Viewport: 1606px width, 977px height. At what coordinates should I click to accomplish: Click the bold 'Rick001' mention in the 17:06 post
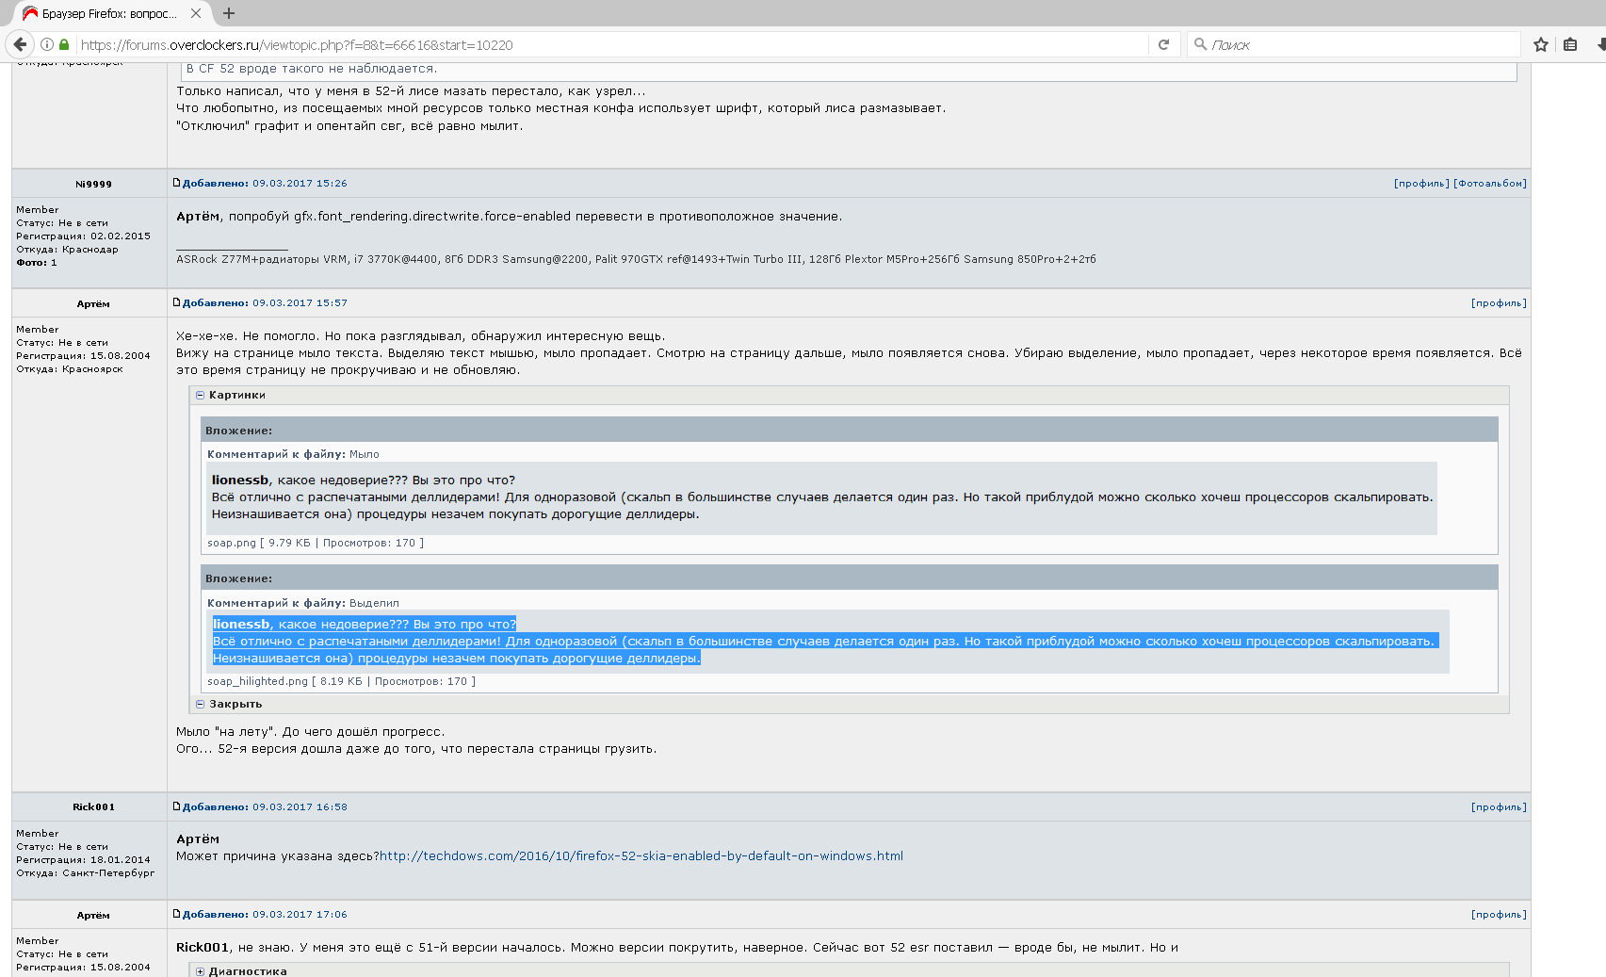[203, 948]
